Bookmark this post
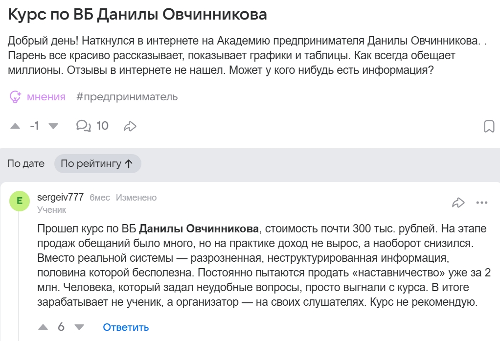 click(x=489, y=126)
